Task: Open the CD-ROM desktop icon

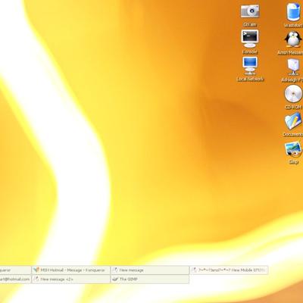Action: point(293,94)
